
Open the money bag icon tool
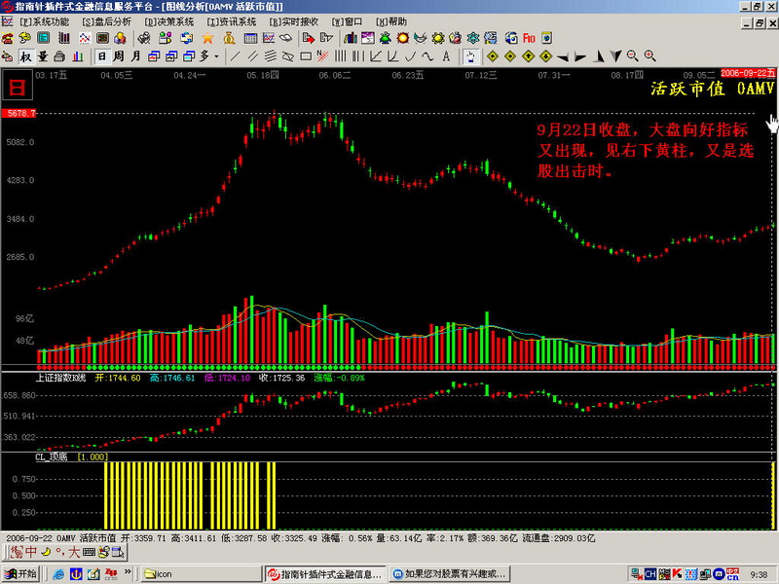coord(229,38)
